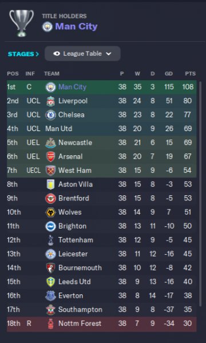Image resolution: width=206 pixels, height=343 pixels.
Task: Expand the STAGES chevron menu
Action: (23, 54)
